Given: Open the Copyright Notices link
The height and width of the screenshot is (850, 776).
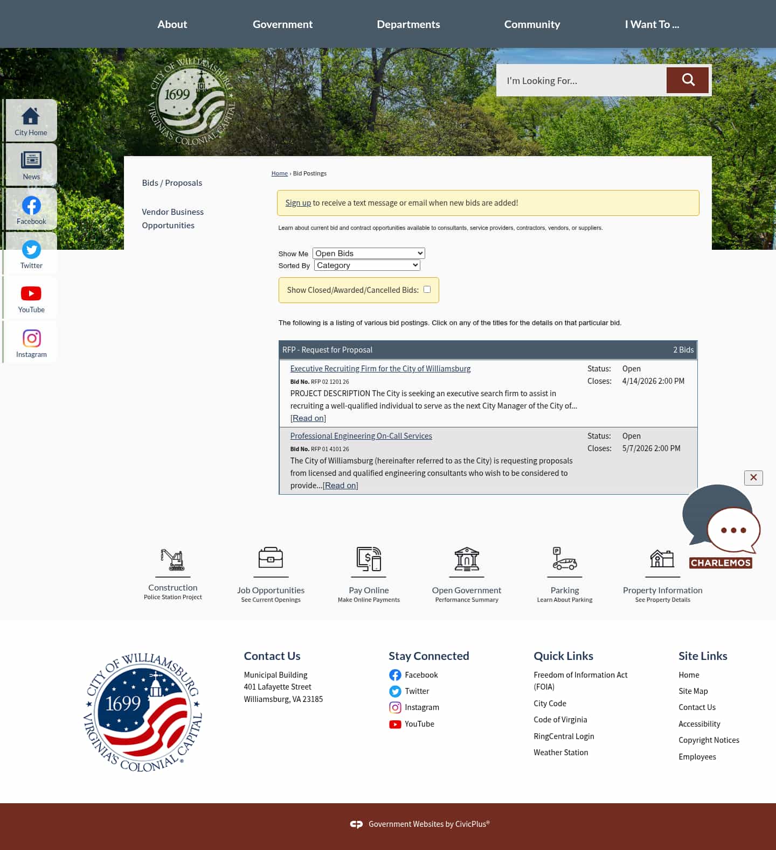Looking at the screenshot, I should pos(709,740).
